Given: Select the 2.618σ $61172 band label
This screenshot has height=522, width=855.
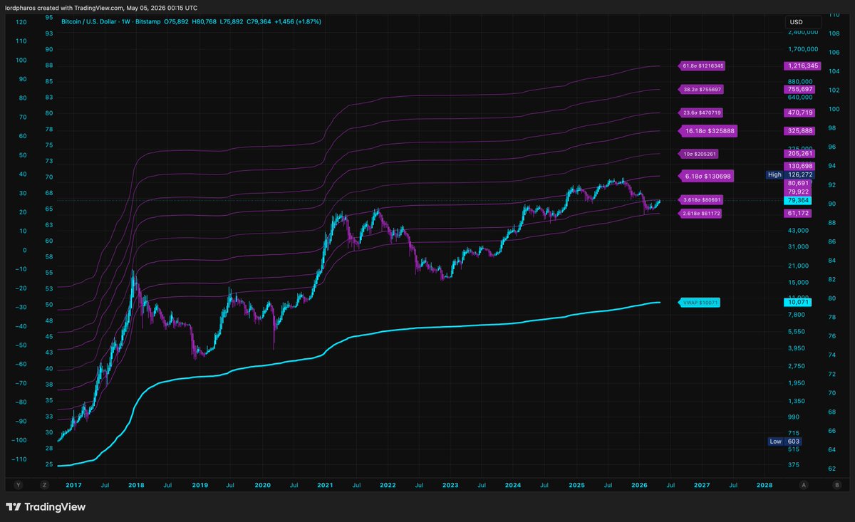Looking at the screenshot, I should pyautogui.click(x=700, y=213).
